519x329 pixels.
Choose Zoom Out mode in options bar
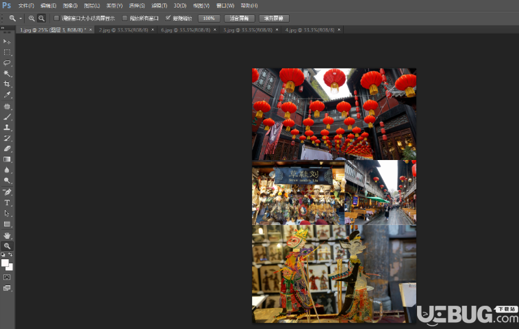(41, 18)
